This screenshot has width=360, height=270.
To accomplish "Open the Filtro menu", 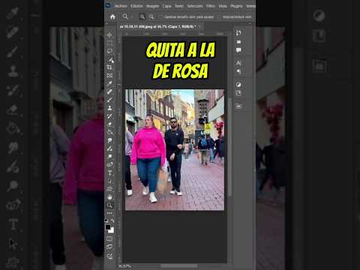I will click(x=211, y=6).
